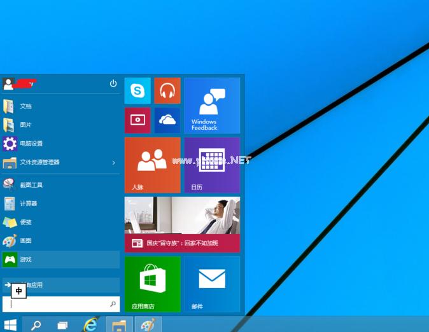
Task: Open 游戏 Games entry
Action: click(60, 259)
